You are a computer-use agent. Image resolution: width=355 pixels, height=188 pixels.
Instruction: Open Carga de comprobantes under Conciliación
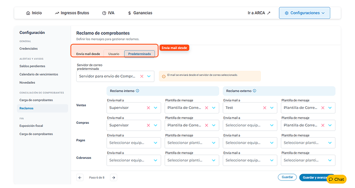point(36,100)
